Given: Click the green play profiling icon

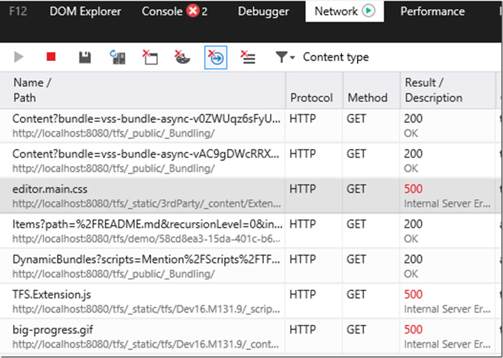Looking at the screenshot, I should pos(368,11).
